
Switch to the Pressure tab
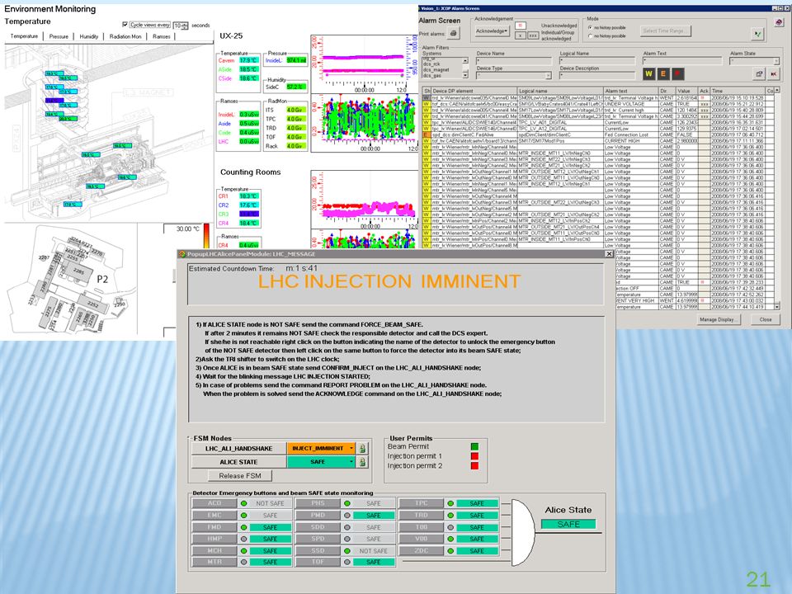59,36
